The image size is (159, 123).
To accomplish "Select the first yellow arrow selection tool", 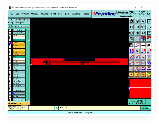I will coord(131,74).
